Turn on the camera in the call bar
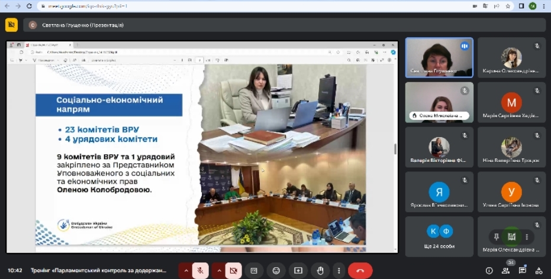The height and width of the screenshot is (279, 551). click(233, 271)
